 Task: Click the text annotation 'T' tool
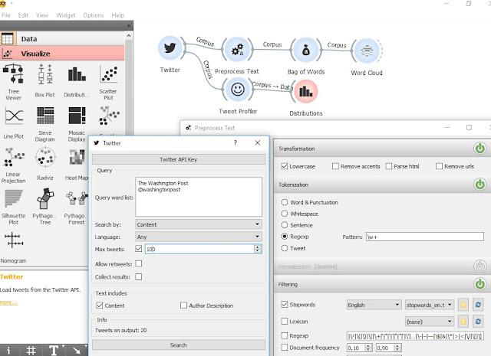click(x=54, y=351)
